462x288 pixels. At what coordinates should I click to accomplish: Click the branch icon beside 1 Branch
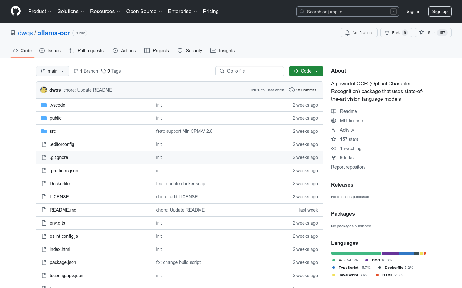click(x=76, y=71)
